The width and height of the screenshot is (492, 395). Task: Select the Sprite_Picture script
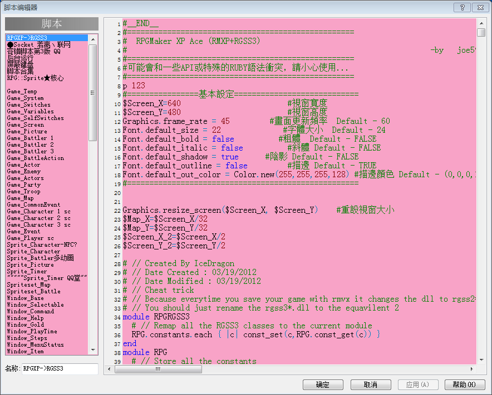[x=47, y=264]
